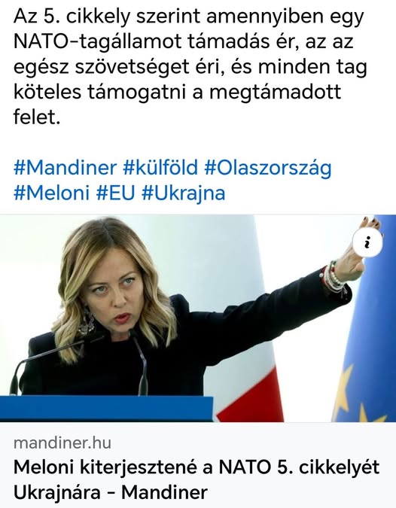Click the #EU hashtag

(116, 193)
